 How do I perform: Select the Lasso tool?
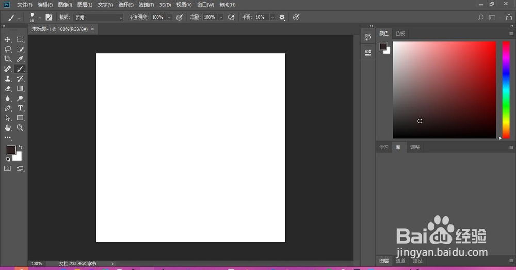pyautogui.click(x=7, y=50)
